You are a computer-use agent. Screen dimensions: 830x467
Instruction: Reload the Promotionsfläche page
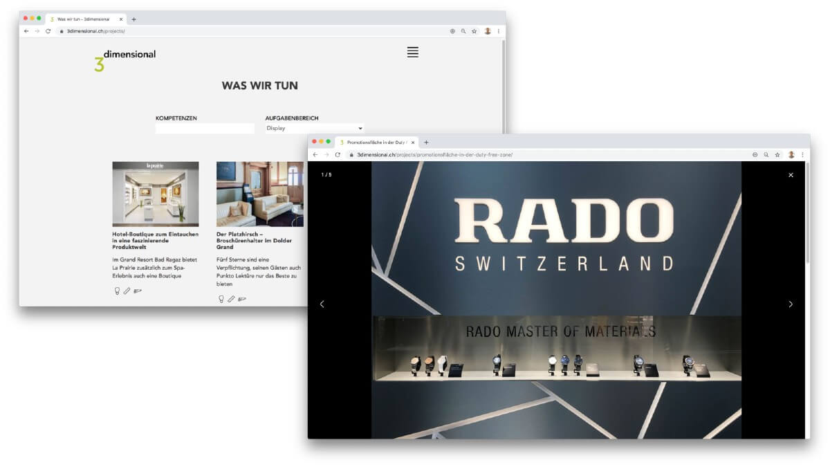(x=338, y=154)
